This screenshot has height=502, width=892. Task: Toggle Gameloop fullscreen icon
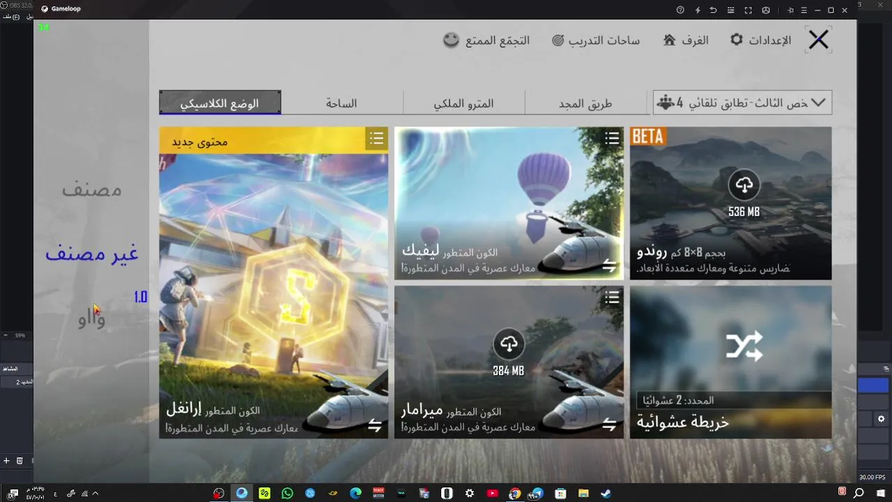coord(748,10)
